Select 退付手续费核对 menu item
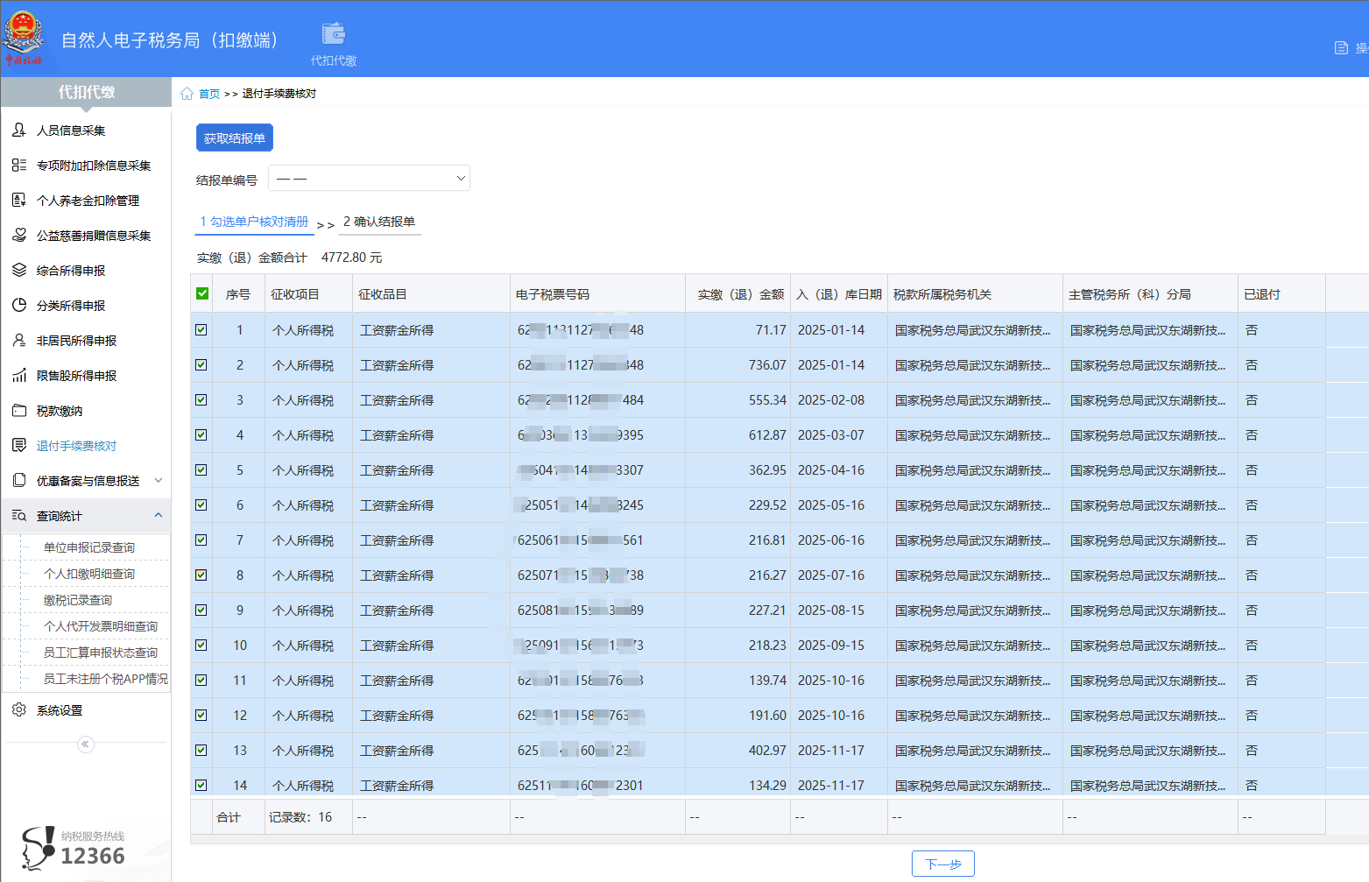Screen dimensions: 1369x882 pyautogui.click(x=86, y=445)
